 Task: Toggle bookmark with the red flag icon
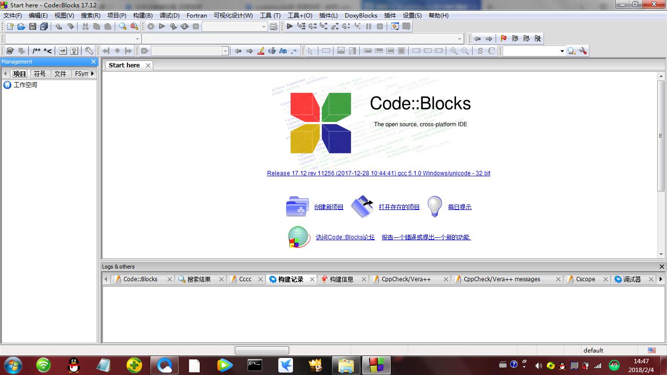point(503,39)
